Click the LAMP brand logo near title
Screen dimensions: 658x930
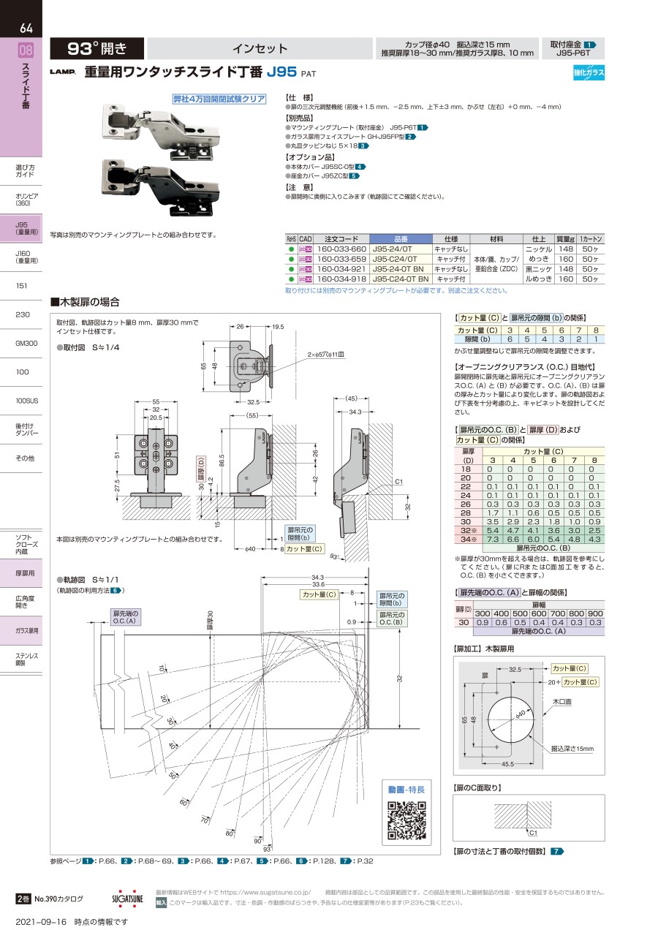[63, 73]
